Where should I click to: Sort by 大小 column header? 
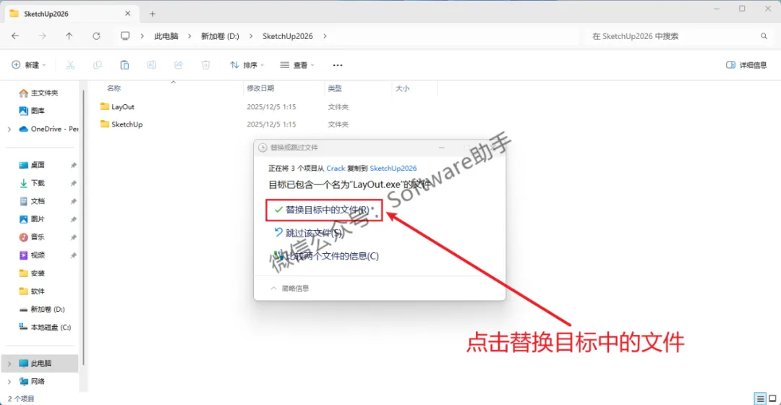tap(403, 88)
